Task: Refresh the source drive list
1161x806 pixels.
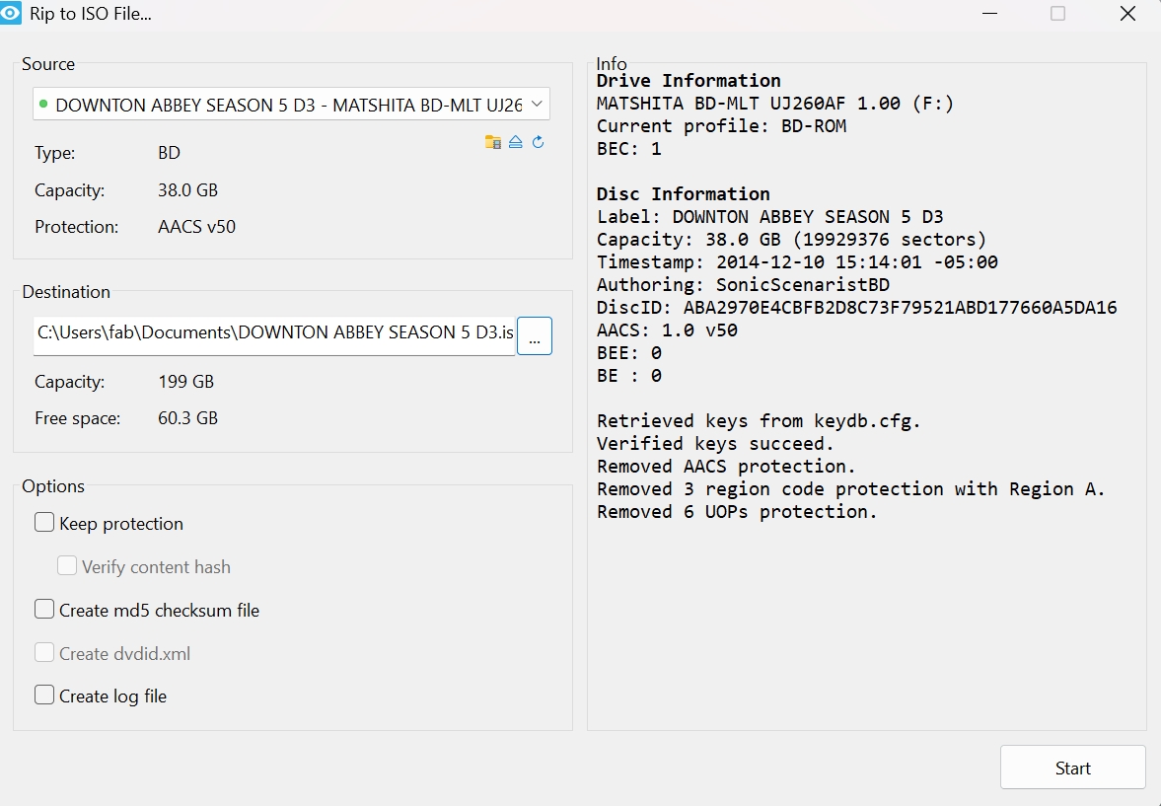Action: click(x=539, y=142)
